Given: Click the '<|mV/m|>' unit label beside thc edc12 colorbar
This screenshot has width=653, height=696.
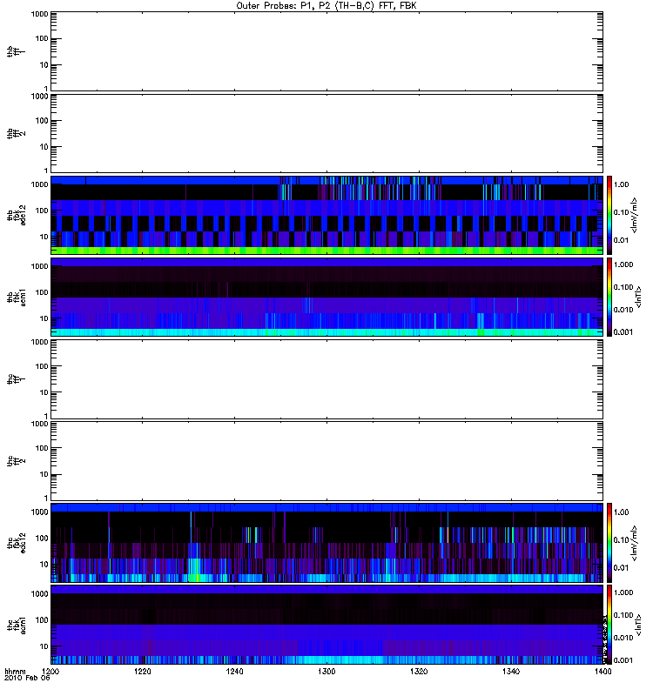Looking at the screenshot, I should coord(635,543).
